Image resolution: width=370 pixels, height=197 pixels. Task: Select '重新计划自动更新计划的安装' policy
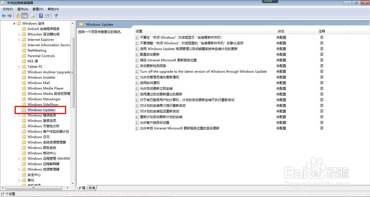[161, 117]
